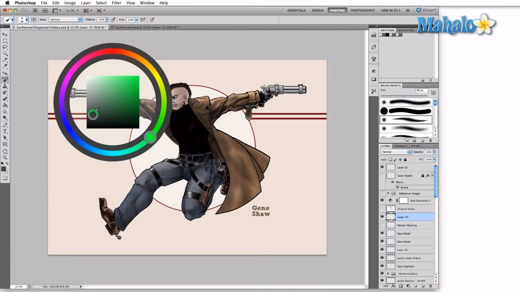Expand the Reference Images folder
Viewport: 520px width, 292px height.
(x=388, y=193)
